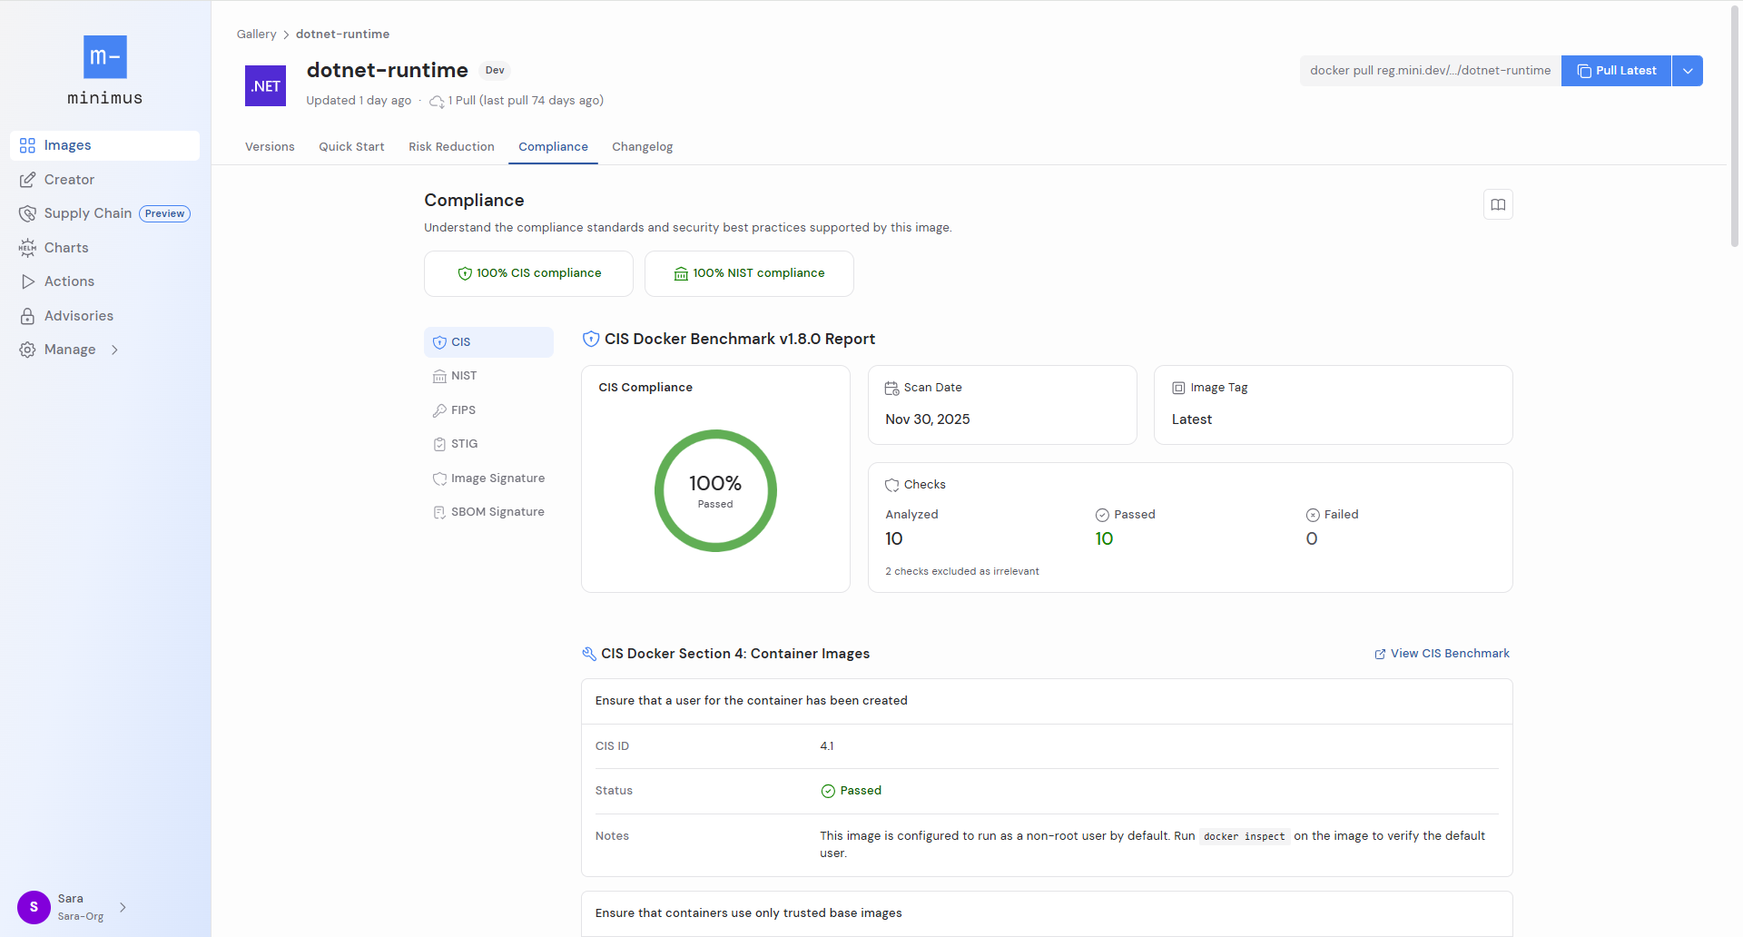This screenshot has width=1743, height=937.
Task: Switch to the Versions tab
Action: pos(270,146)
